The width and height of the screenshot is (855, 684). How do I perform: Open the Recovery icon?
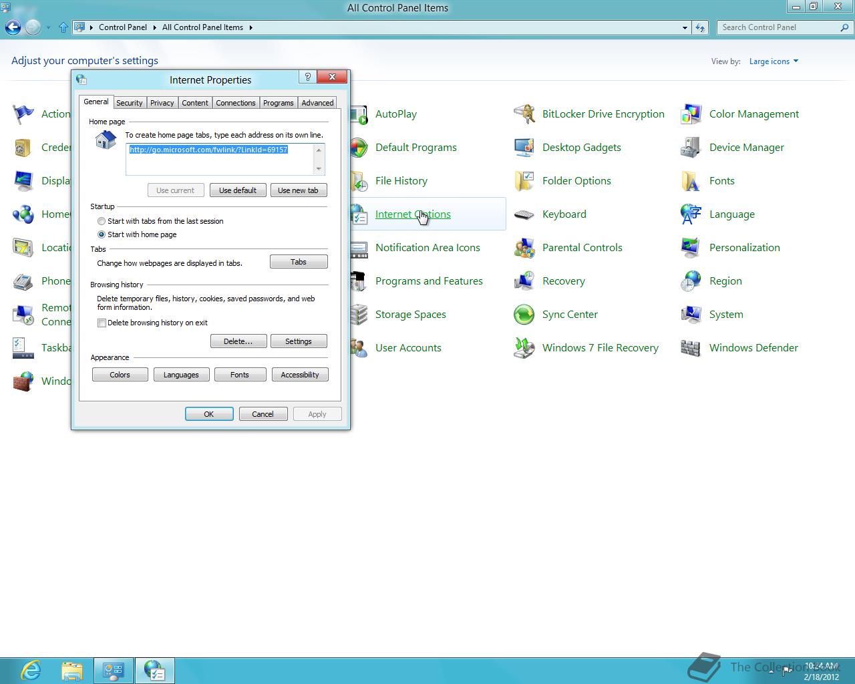(524, 281)
